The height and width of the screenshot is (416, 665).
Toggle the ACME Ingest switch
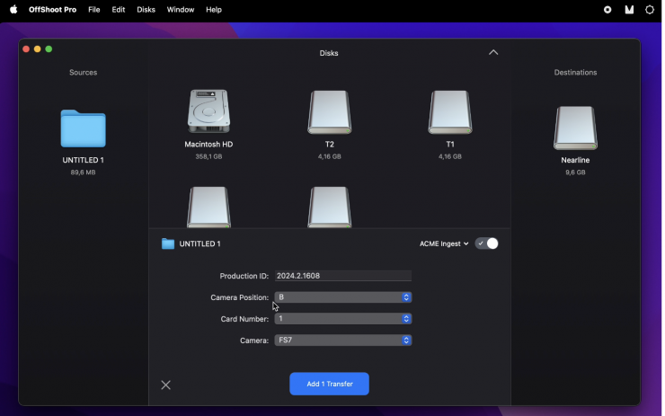pos(486,243)
